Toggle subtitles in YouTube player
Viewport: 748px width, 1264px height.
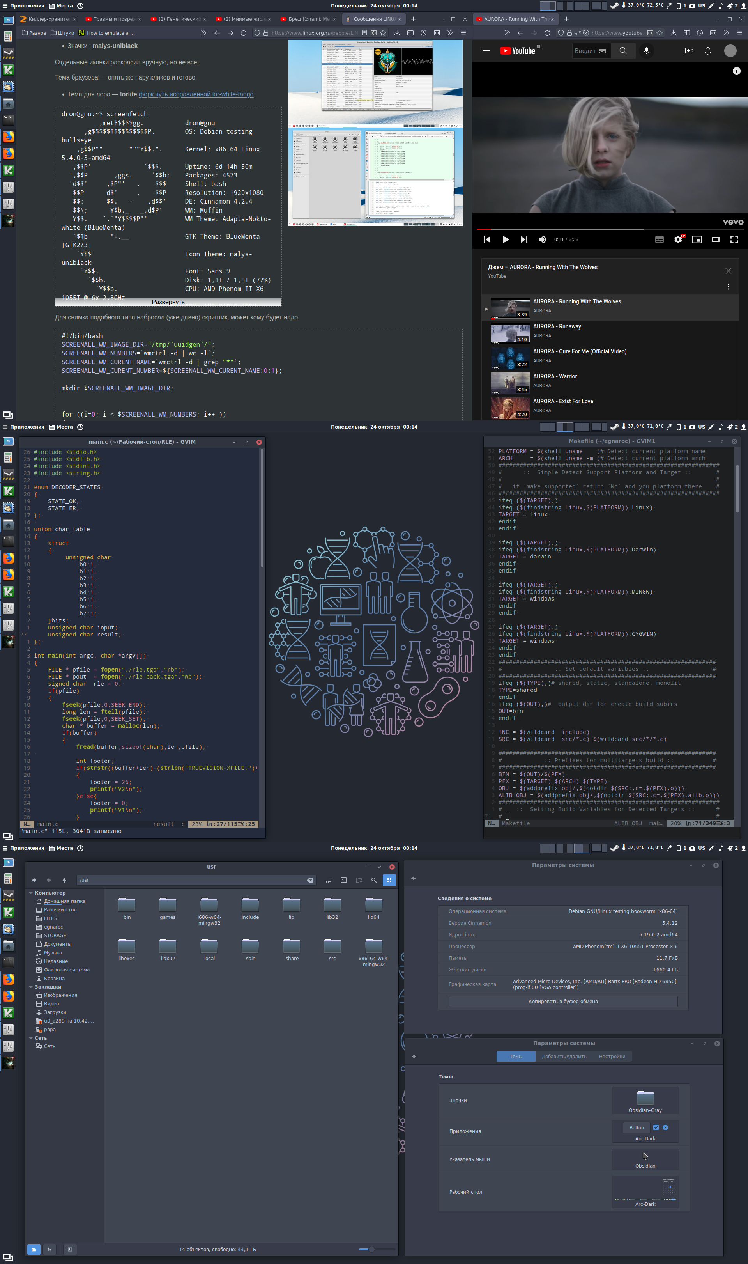click(659, 239)
